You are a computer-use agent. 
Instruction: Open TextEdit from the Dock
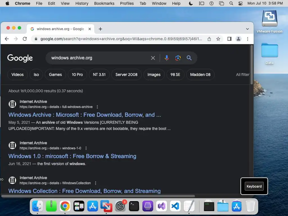(x=189, y=206)
